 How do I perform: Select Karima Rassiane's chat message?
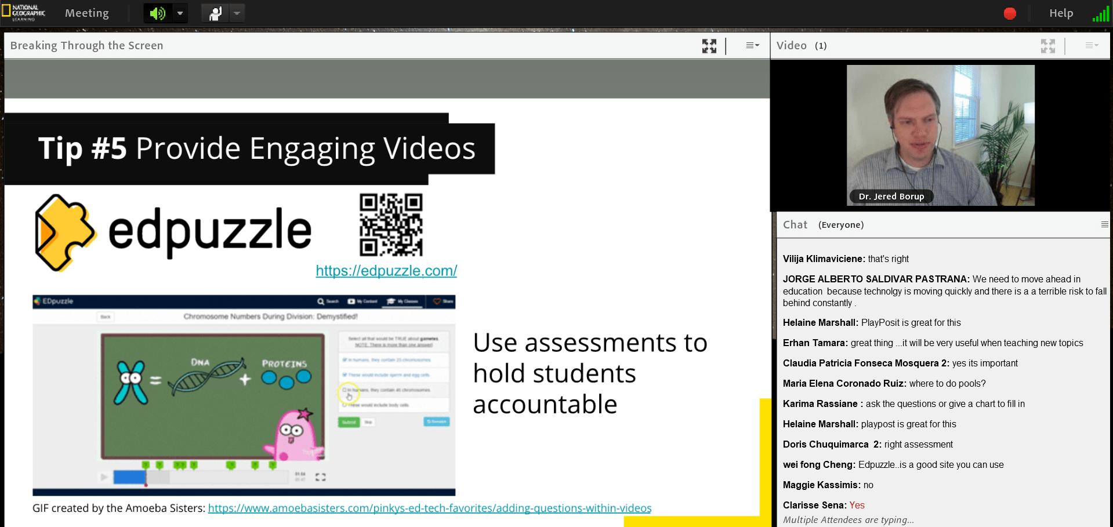pos(904,404)
